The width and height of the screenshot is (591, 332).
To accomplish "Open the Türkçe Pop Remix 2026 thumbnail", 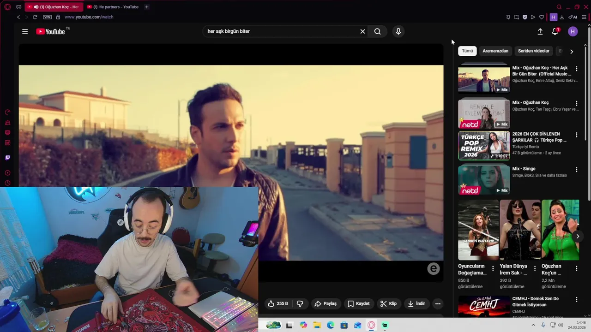I will (x=484, y=145).
